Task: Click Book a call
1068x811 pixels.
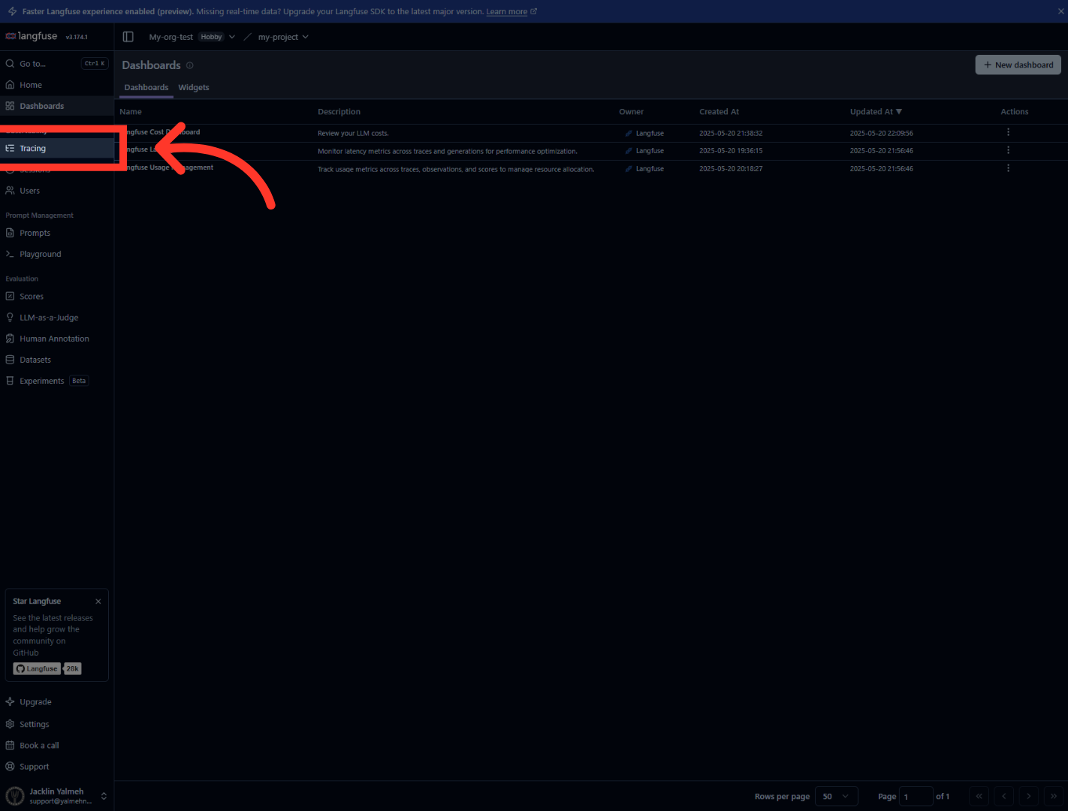Action: tap(57, 746)
